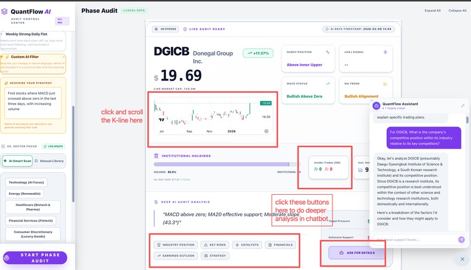
Task: Select Consumer Discretionary (Luxury Goods) sector
Action: [33, 234]
